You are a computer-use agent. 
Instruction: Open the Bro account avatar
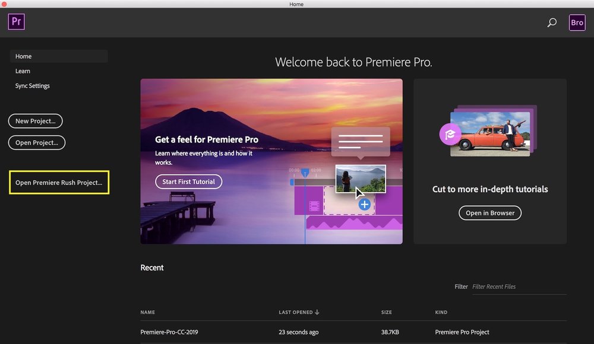pyautogui.click(x=577, y=23)
